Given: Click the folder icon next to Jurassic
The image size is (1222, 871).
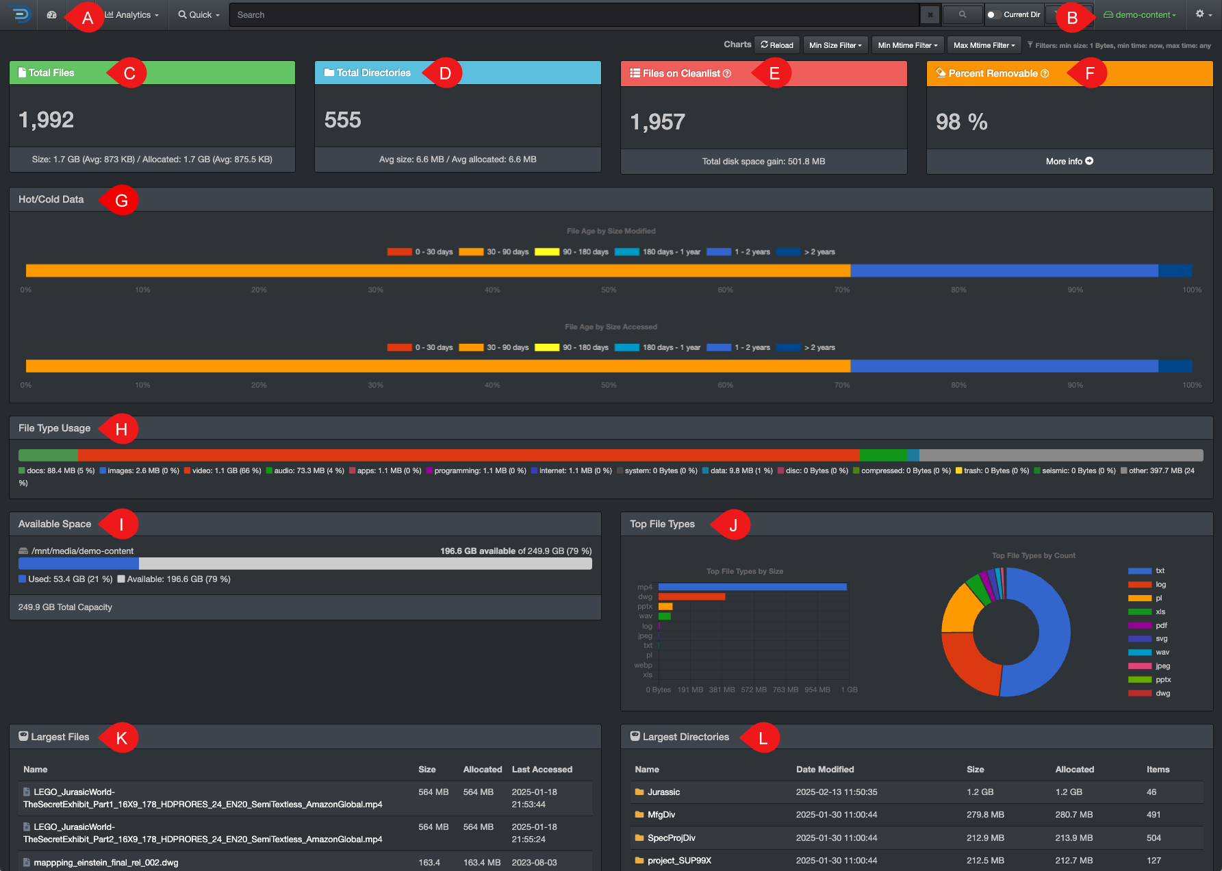Looking at the screenshot, I should pyautogui.click(x=639, y=792).
